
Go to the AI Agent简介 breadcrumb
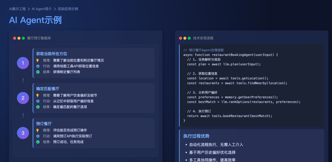(41, 9)
